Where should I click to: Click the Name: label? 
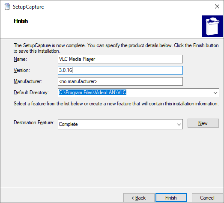pos(20,59)
